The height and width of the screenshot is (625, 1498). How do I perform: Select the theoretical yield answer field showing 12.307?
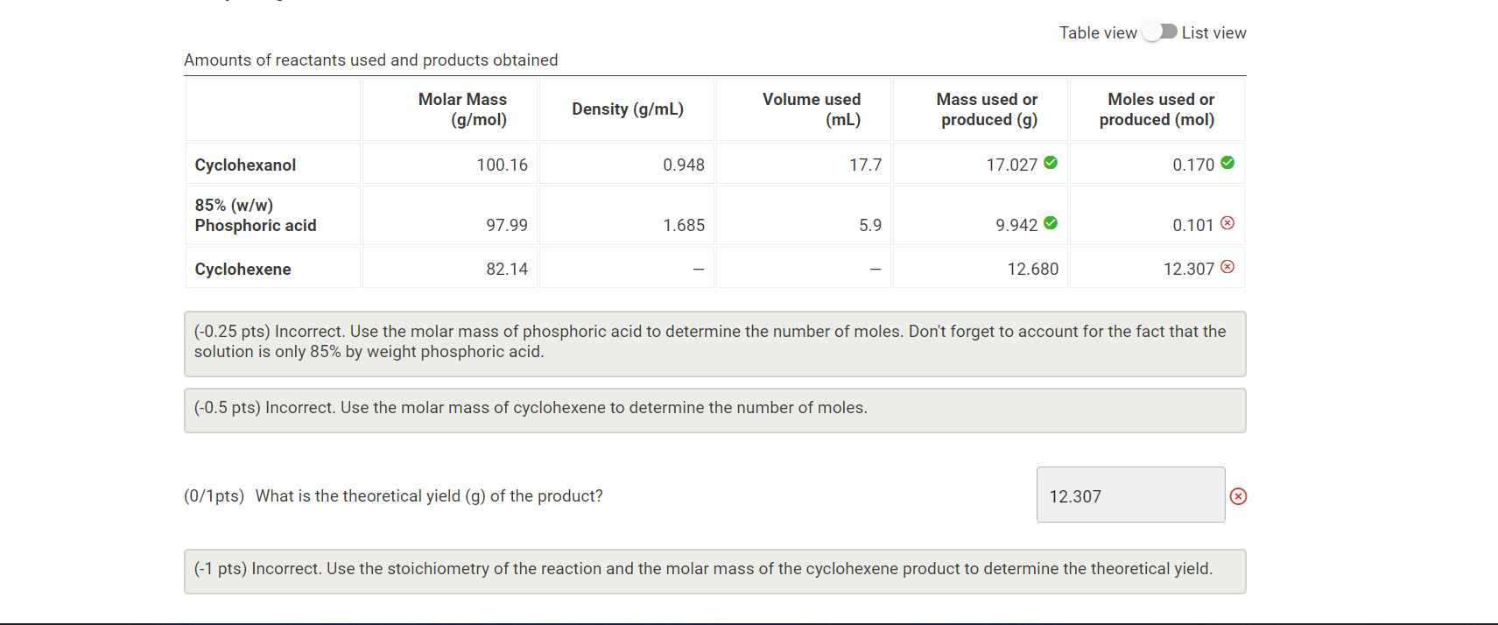pyautogui.click(x=1130, y=495)
